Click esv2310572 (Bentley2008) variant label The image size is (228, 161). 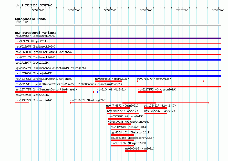(x=88, y=100)
